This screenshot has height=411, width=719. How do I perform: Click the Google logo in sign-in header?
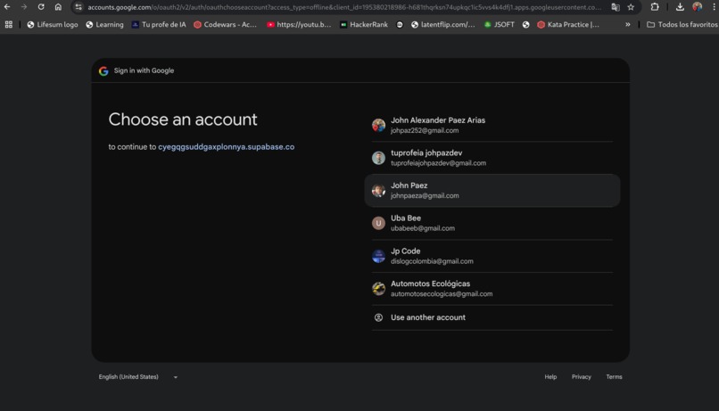click(x=103, y=71)
